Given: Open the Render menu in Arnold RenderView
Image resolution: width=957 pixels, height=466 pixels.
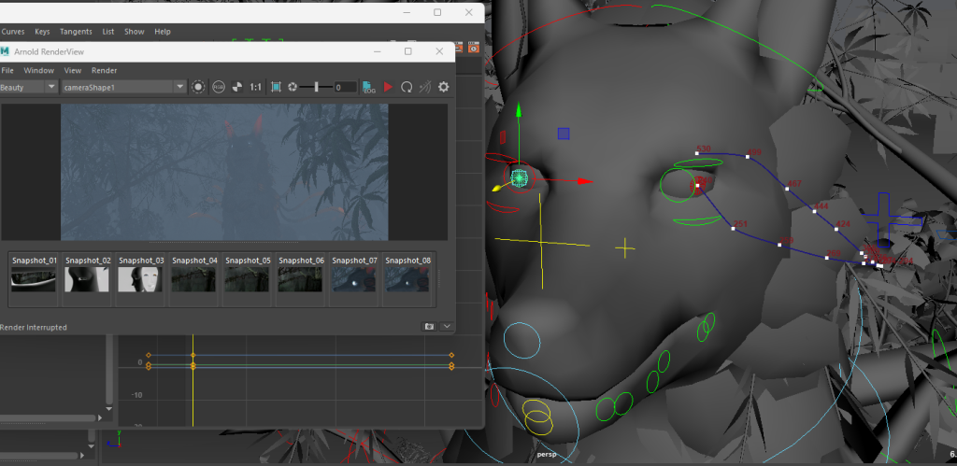Looking at the screenshot, I should tap(105, 70).
